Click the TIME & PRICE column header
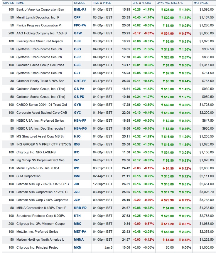216x253 pixels. click(x=102, y=3)
